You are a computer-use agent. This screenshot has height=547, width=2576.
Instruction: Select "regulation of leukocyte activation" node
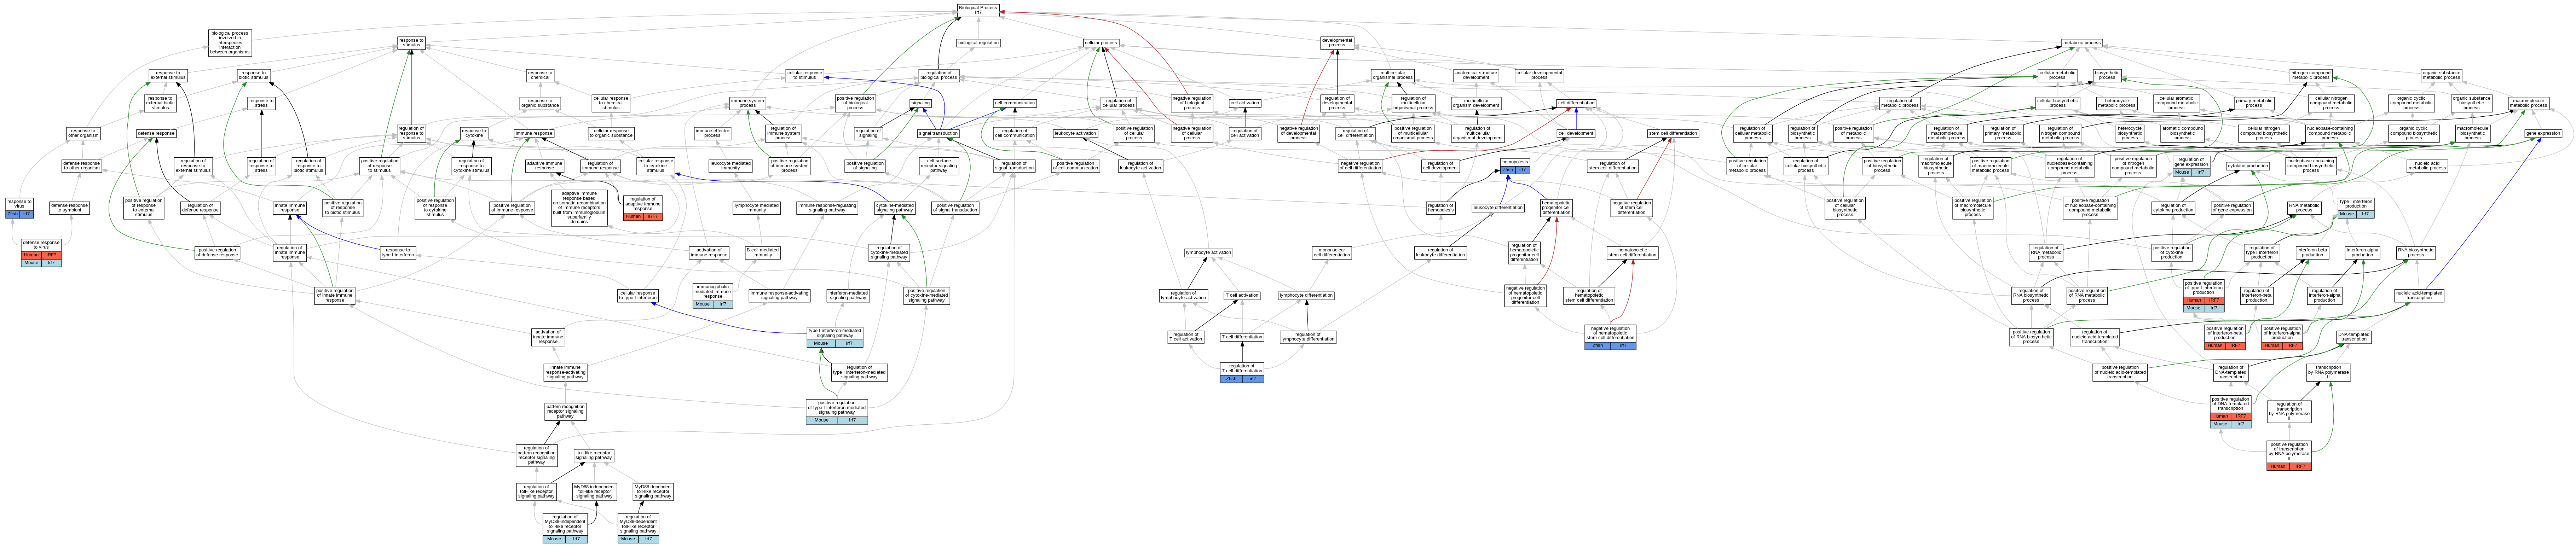click(1140, 165)
